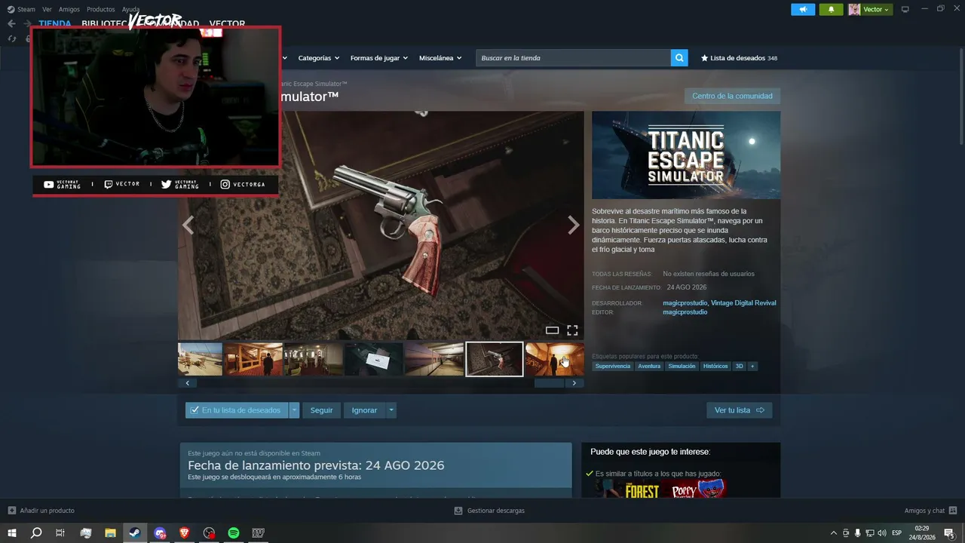Show the next screenshot with the right arrow
The height and width of the screenshot is (543, 965).
point(574,225)
